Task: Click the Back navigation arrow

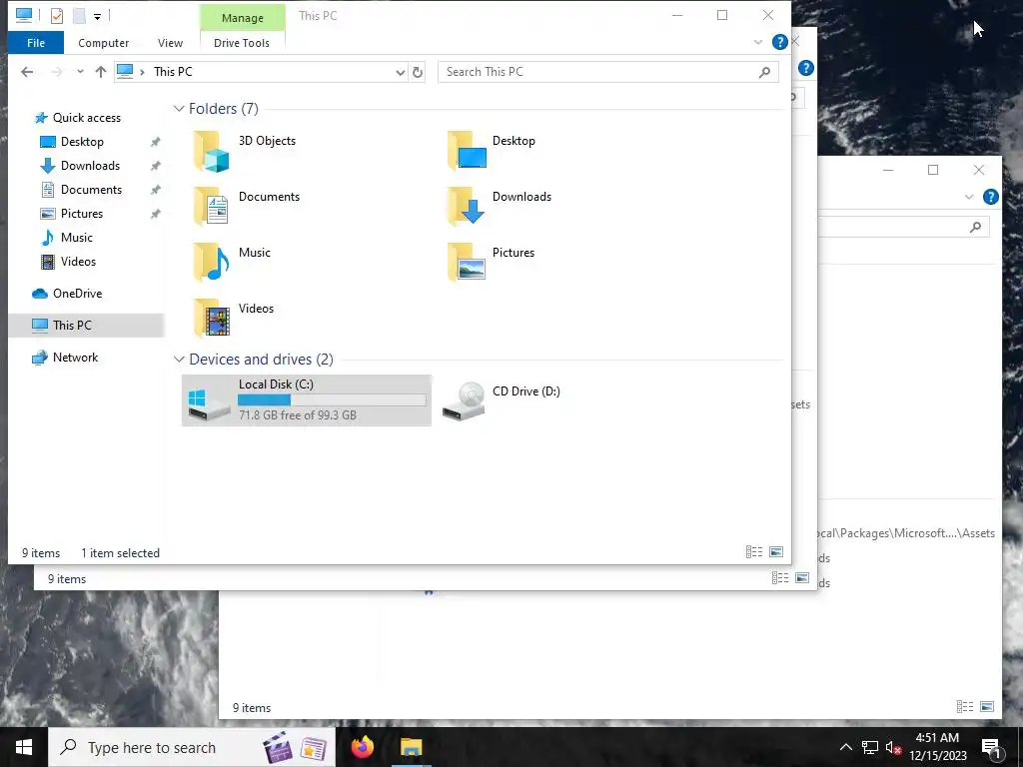Action: (27, 72)
